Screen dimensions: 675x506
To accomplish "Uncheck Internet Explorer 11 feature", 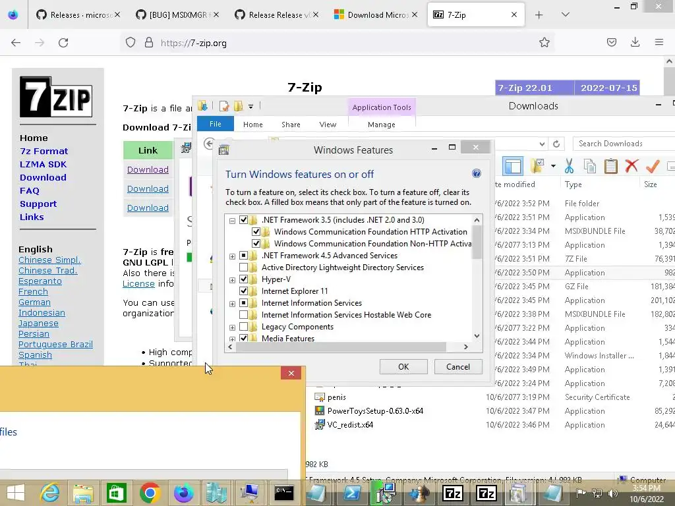I will click(243, 291).
